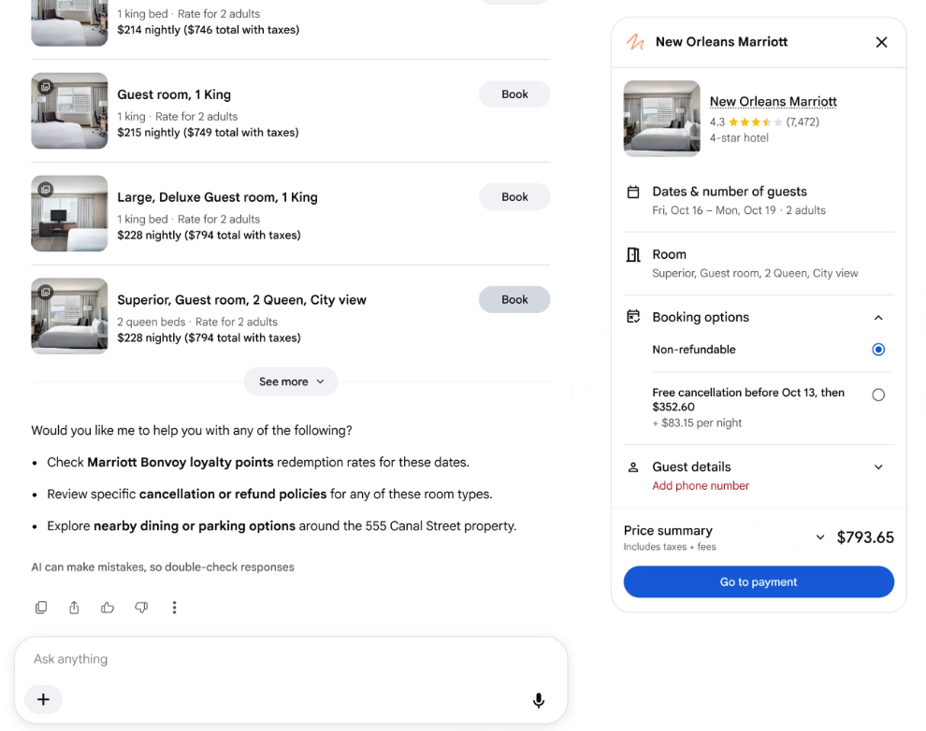
Task: Expand the Price summary breakdown chevron
Action: [x=820, y=537]
